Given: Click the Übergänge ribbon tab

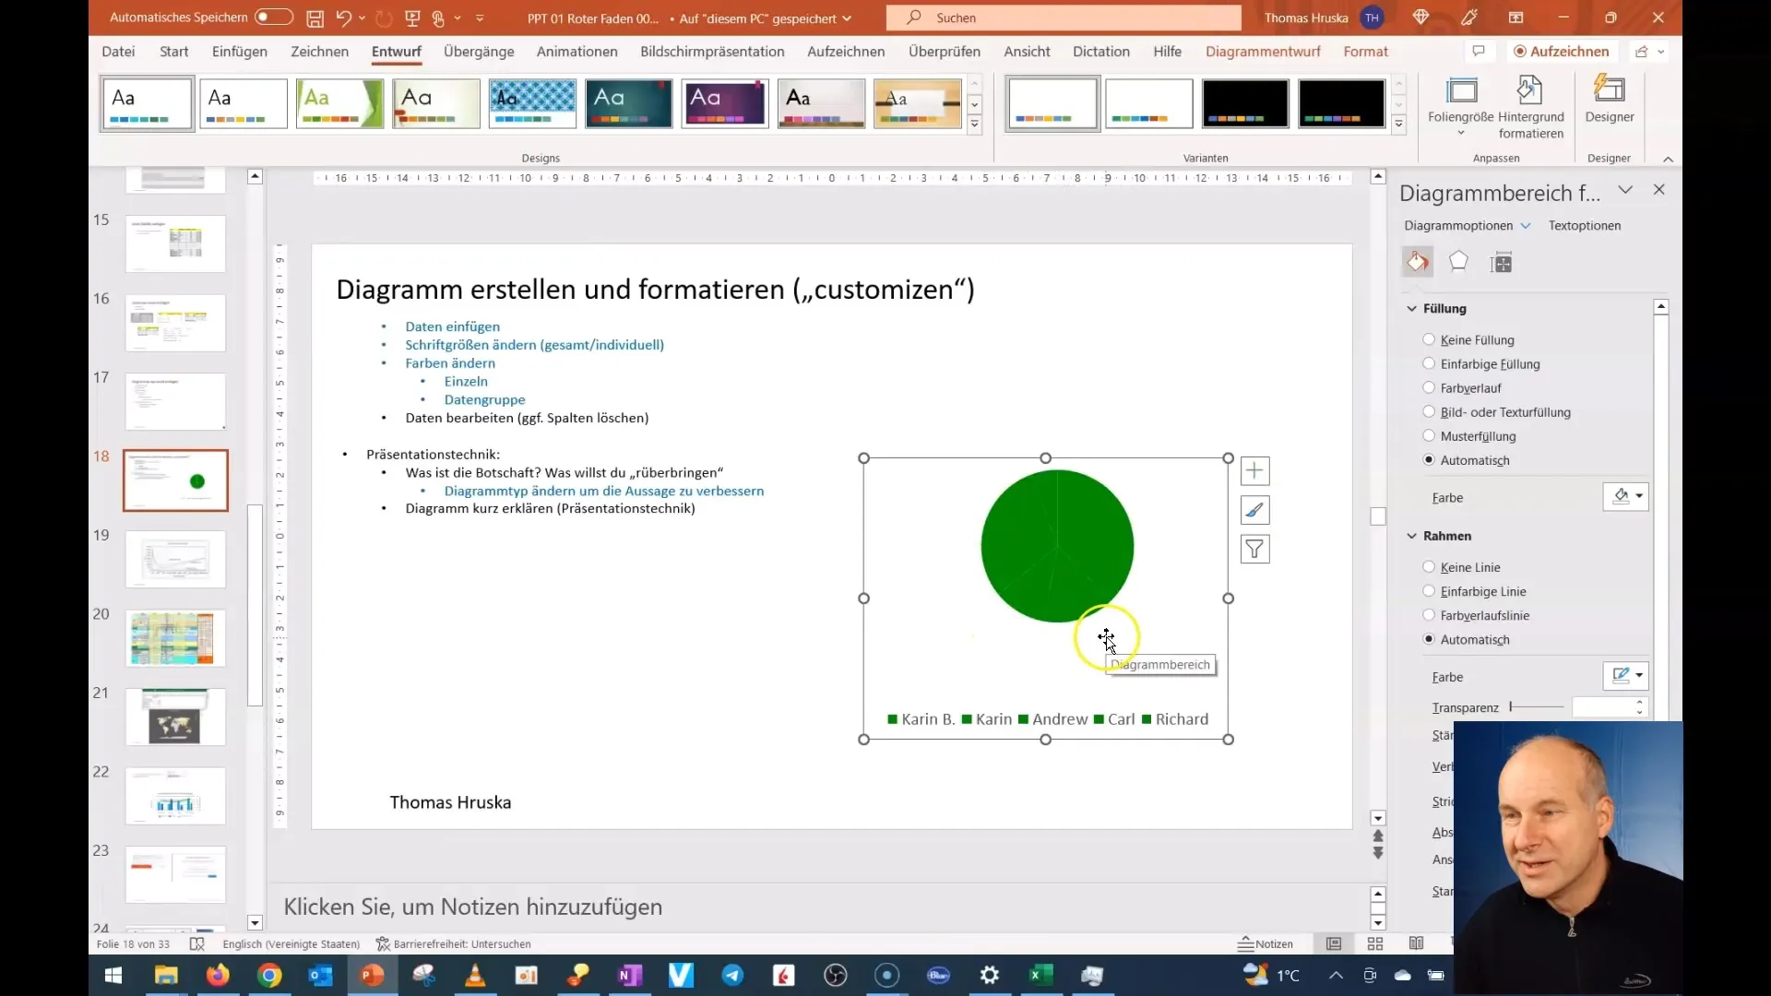Looking at the screenshot, I should pos(478,51).
